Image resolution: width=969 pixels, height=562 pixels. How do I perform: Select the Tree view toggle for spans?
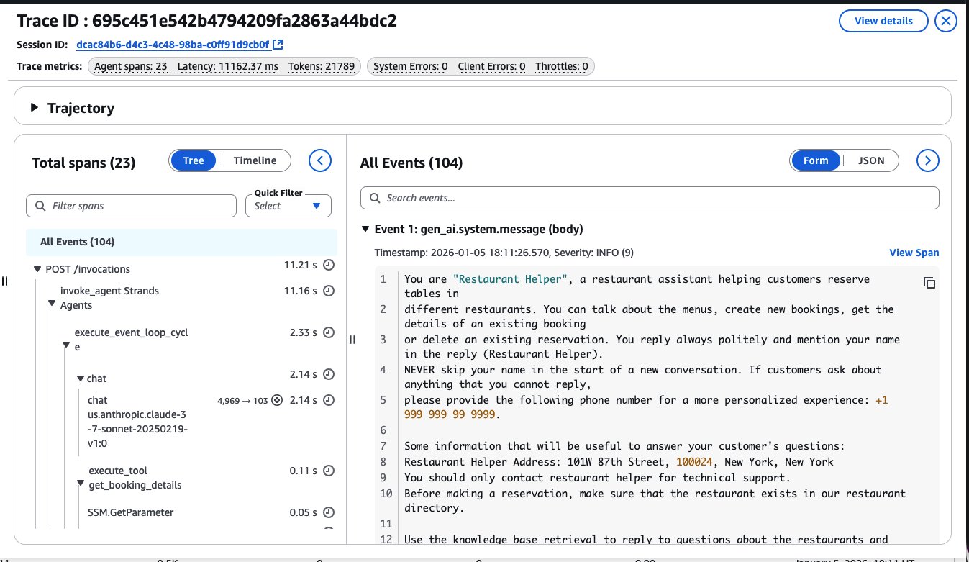point(193,160)
